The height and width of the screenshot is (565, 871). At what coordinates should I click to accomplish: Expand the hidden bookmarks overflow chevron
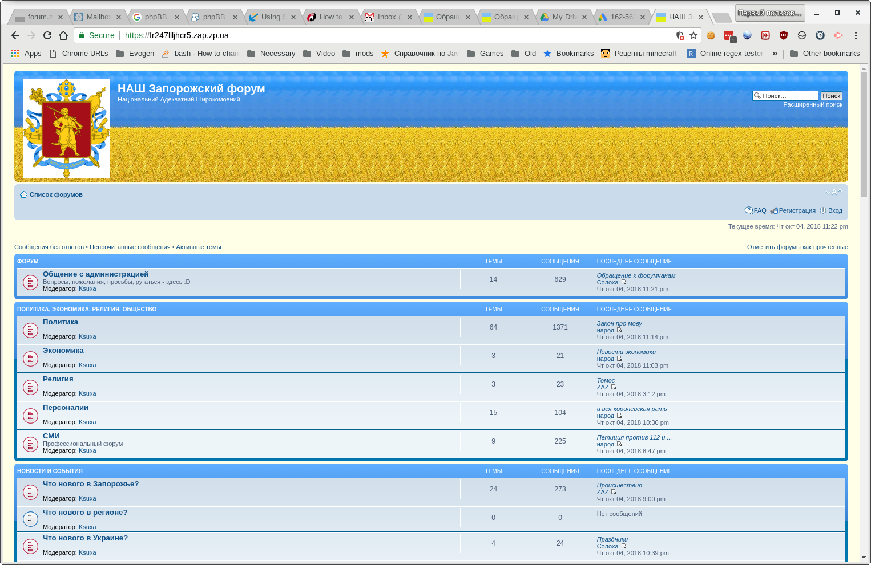(775, 54)
